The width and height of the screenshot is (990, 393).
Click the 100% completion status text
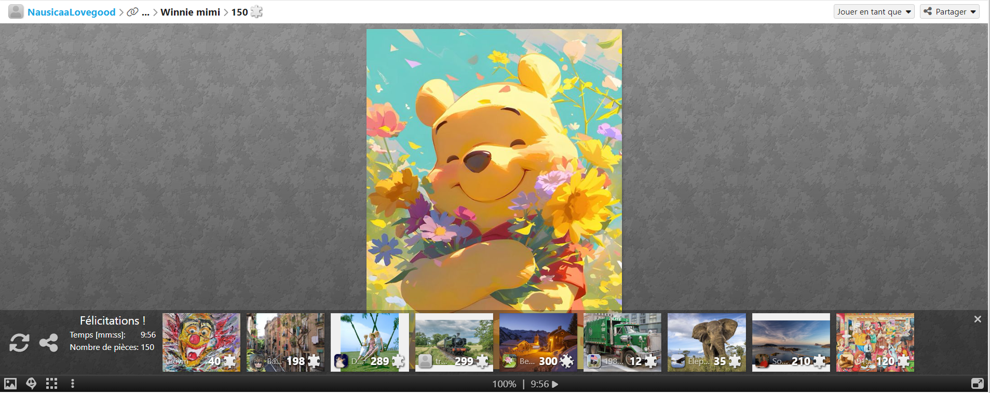504,384
